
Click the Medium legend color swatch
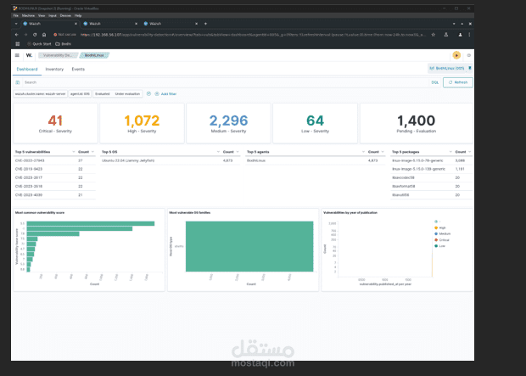click(436, 234)
